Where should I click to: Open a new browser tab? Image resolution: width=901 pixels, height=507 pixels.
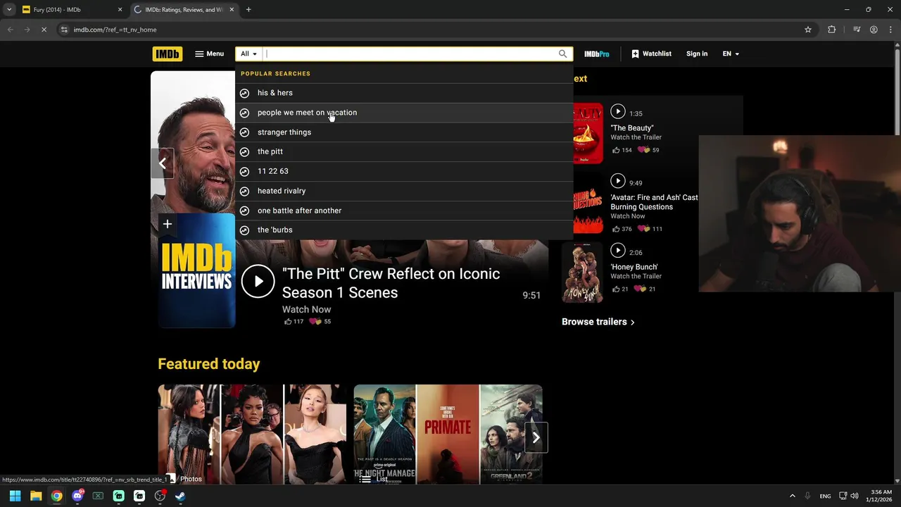[248, 10]
